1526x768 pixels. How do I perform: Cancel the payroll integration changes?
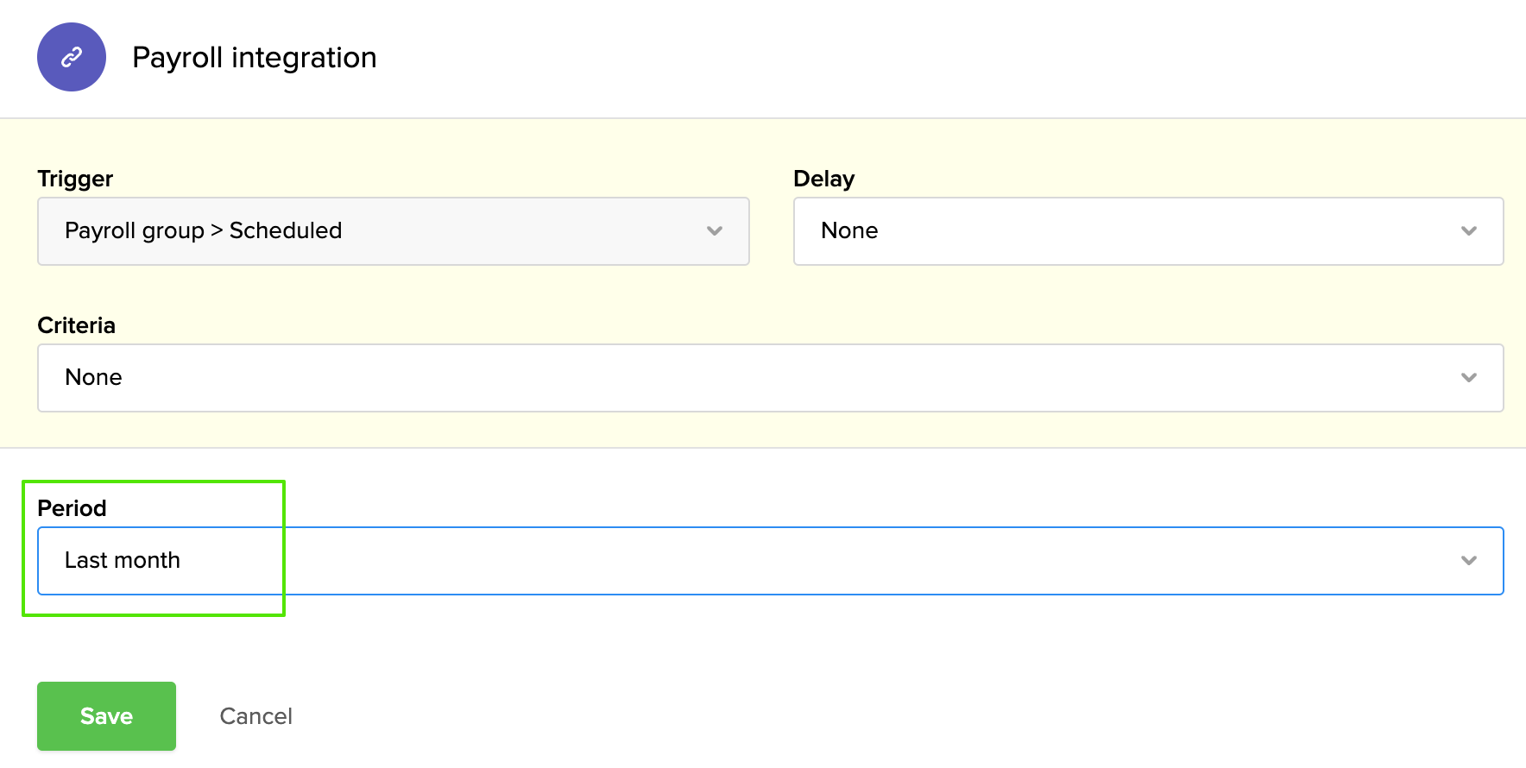[255, 716]
